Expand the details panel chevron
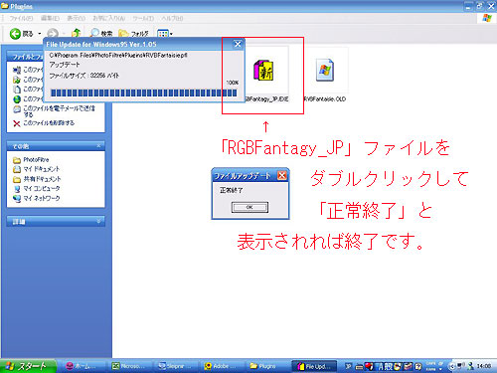The image size is (497, 373). coord(98,221)
